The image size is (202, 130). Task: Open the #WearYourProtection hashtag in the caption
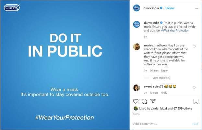pos(175,31)
